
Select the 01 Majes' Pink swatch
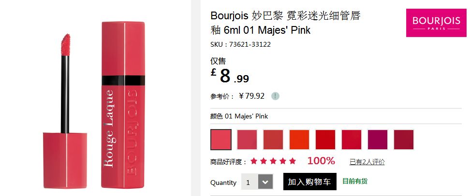221,140
